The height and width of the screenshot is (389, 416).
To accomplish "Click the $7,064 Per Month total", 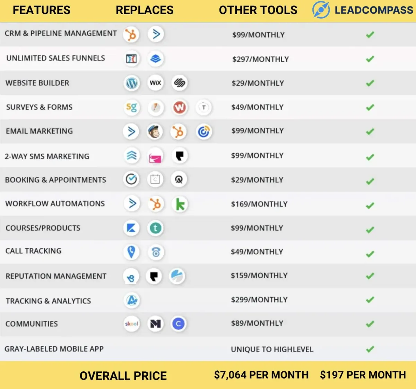I will [261, 375].
